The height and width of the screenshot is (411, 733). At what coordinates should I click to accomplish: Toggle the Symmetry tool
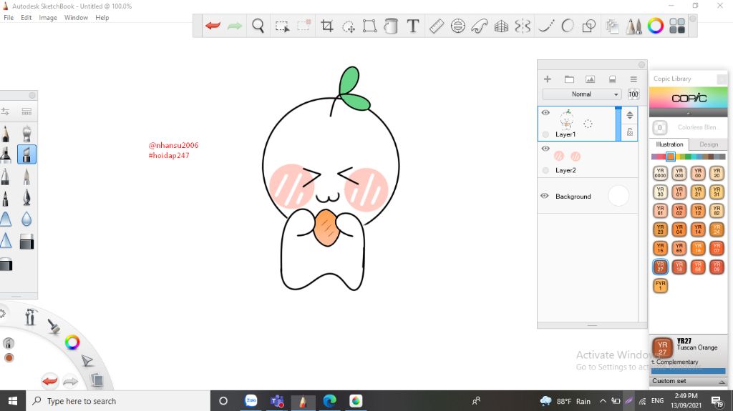(523, 26)
